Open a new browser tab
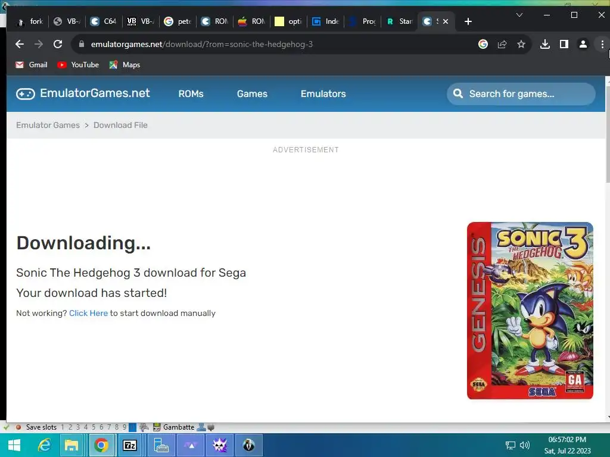This screenshot has height=457, width=610. (468, 21)
